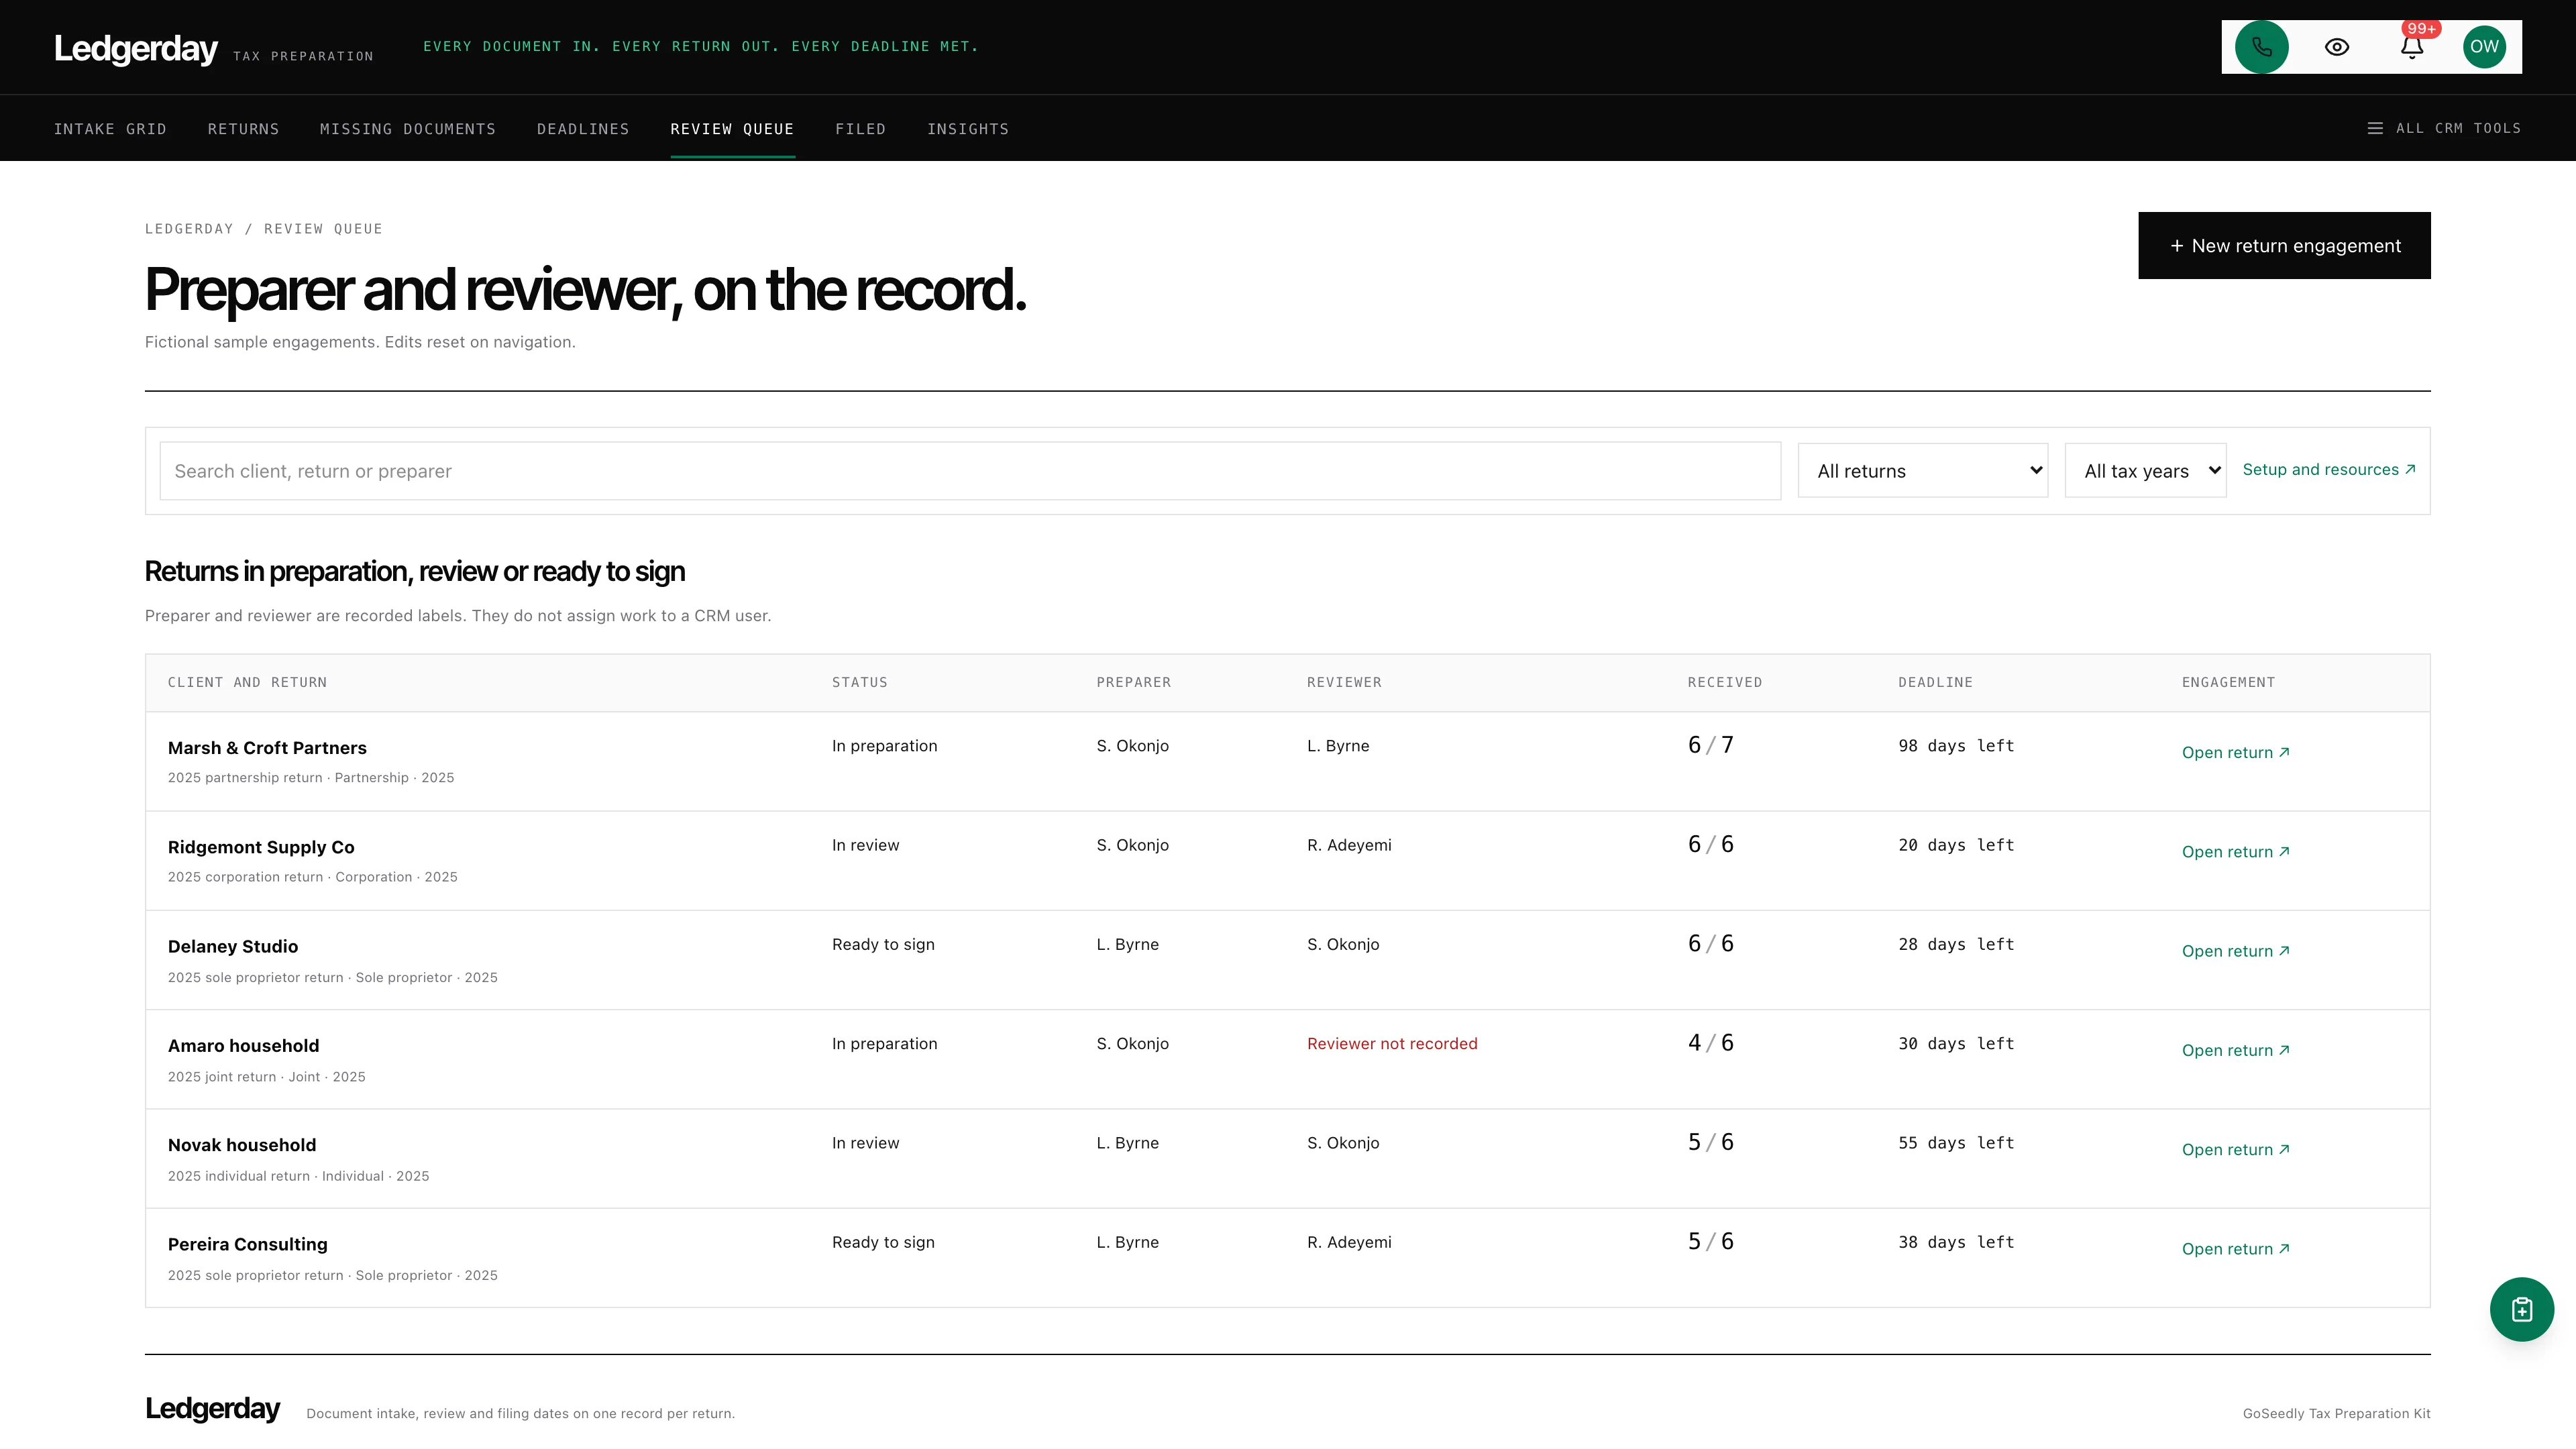
Task: Click Novak household client name
Action: tap(242, 1145)
